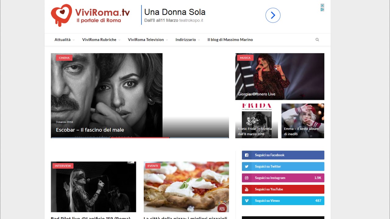
Task: Open the search magnifier icon
Action: tap(317, 40)
